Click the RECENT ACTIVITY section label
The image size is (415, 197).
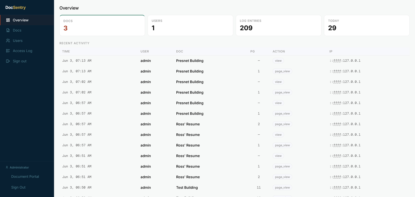point(74,43)
